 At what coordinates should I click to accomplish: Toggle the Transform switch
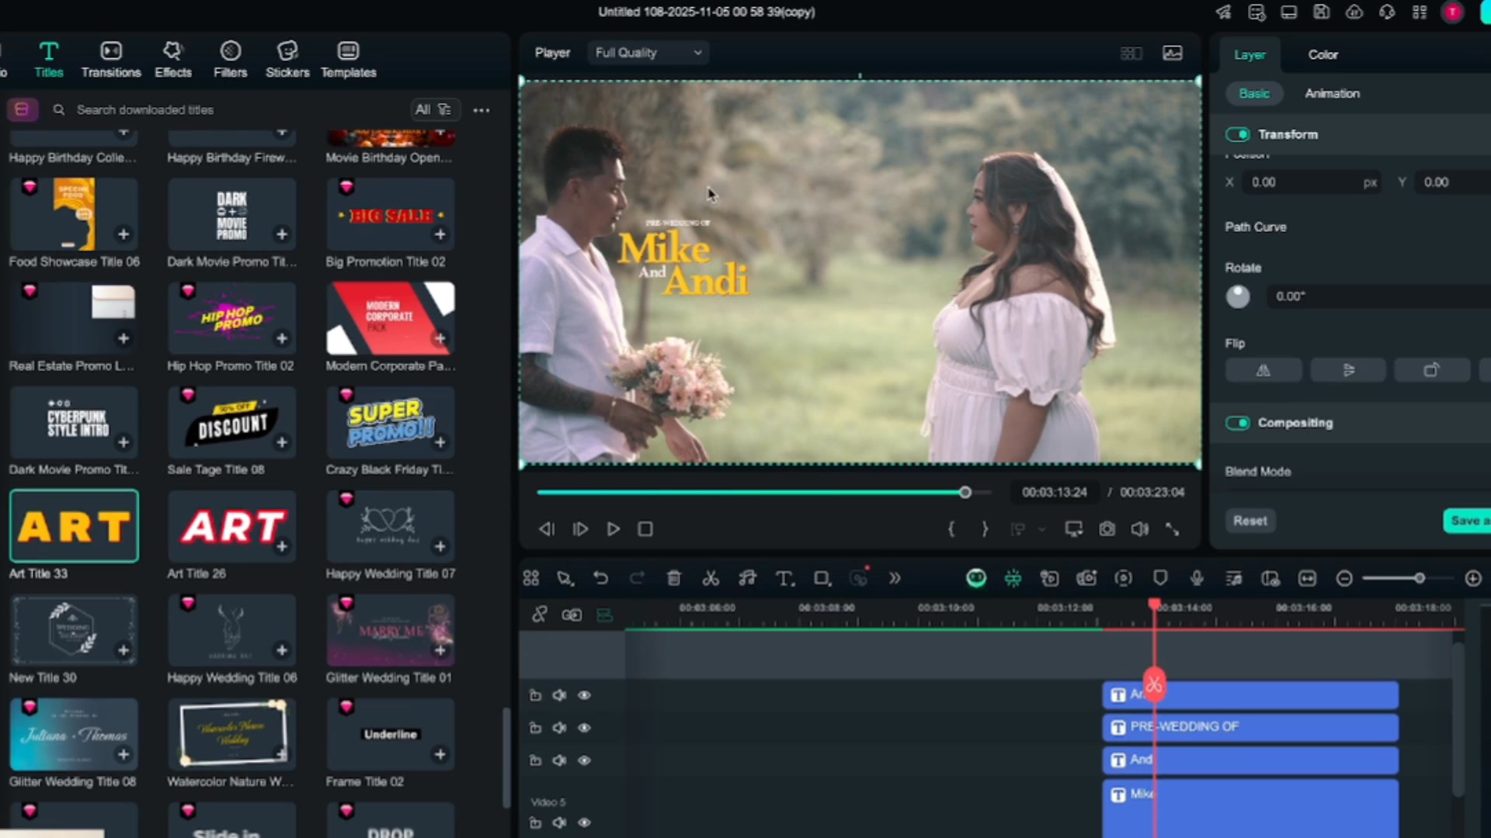click(x=1237, y=134)
